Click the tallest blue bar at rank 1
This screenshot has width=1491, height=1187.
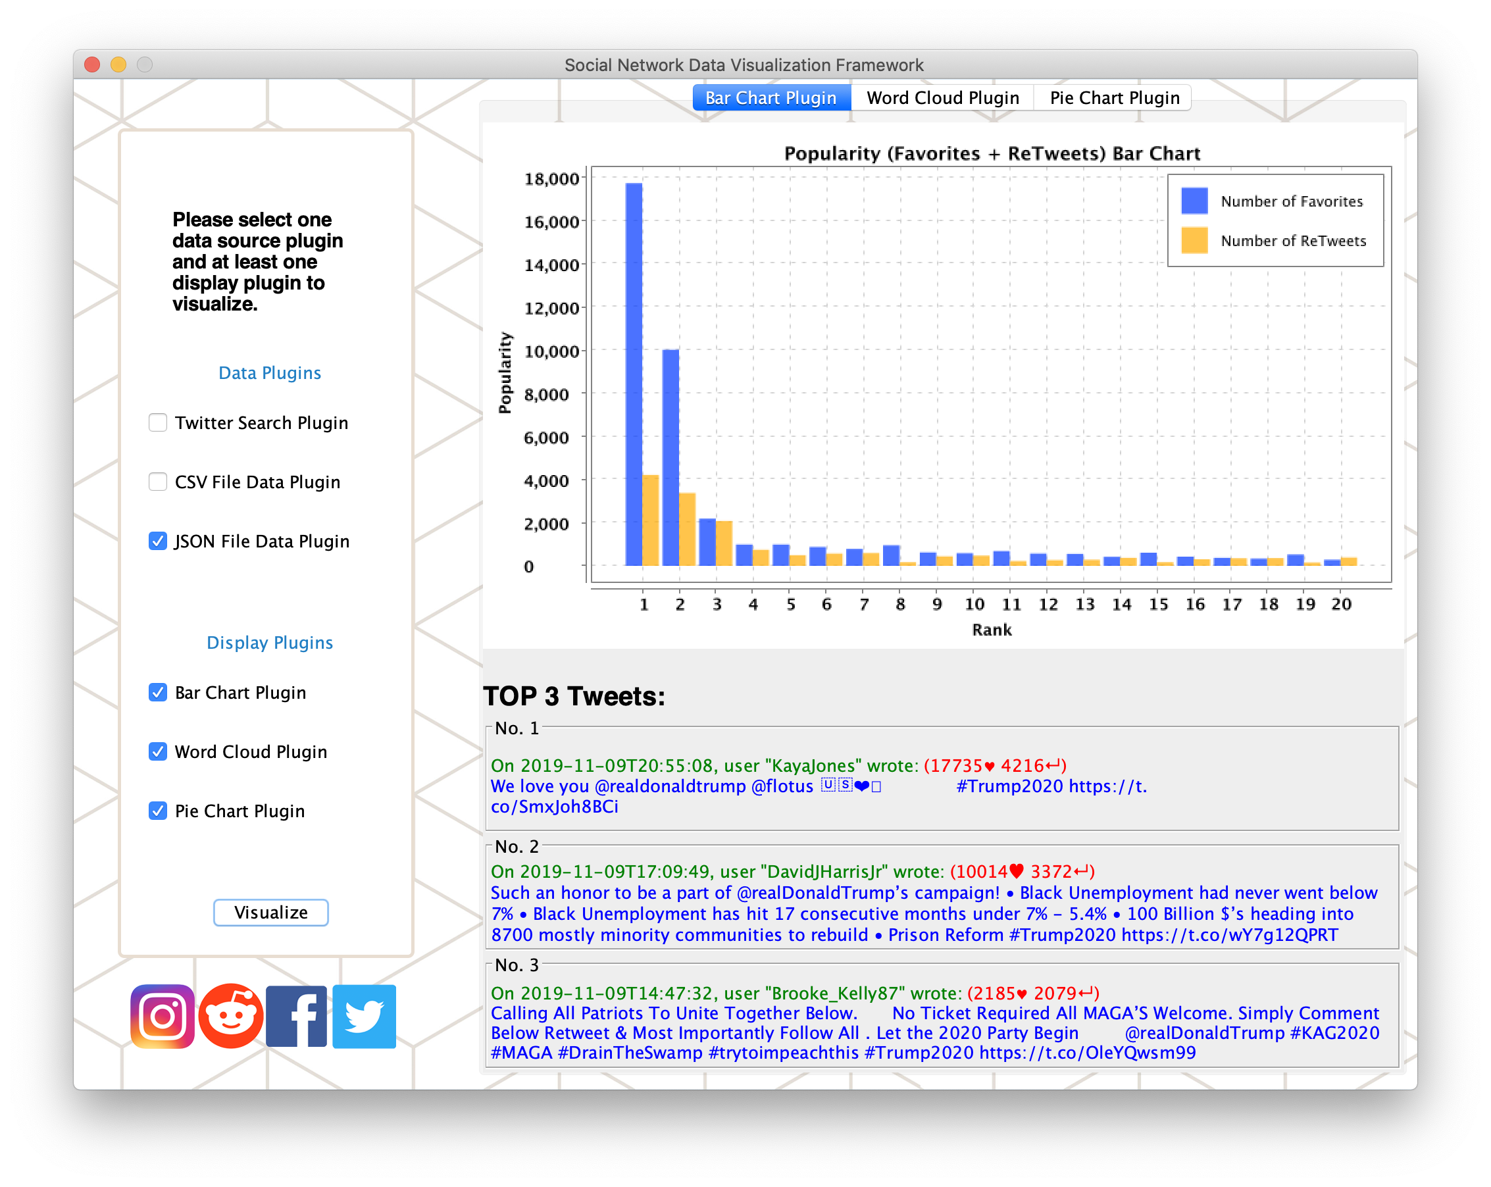coord(634,374)
